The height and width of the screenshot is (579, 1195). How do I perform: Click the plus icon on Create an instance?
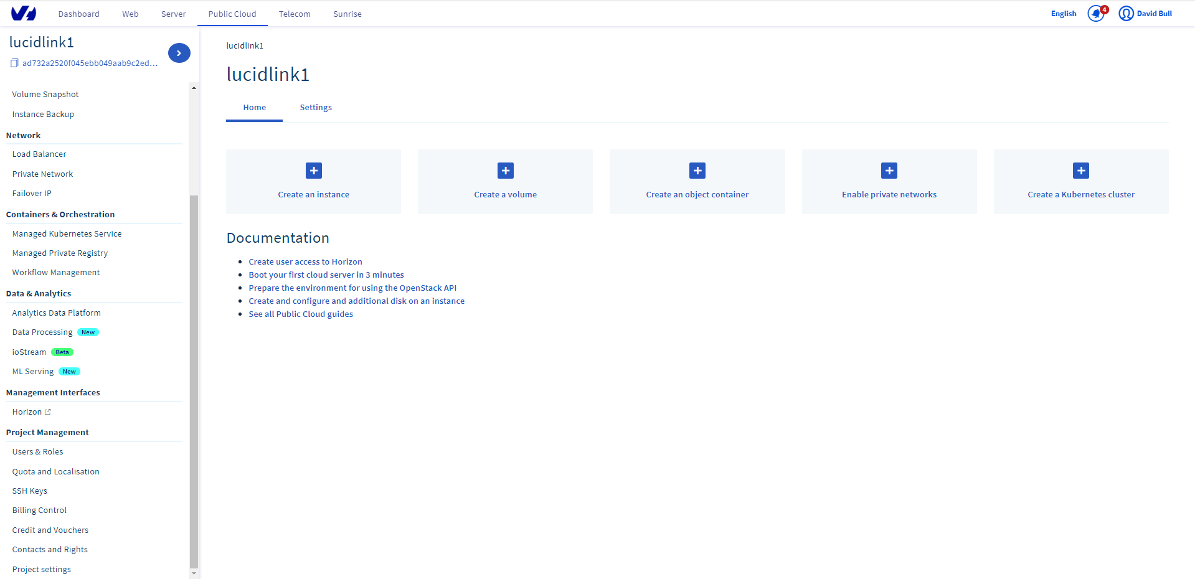(314, 171)
